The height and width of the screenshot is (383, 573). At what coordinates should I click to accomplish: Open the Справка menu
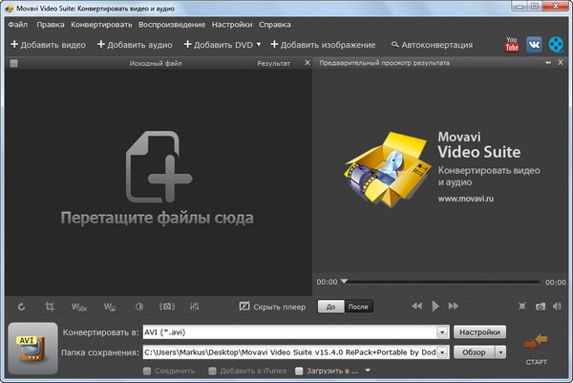(x=275, y=25)
